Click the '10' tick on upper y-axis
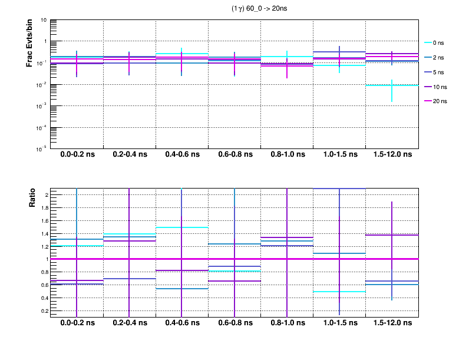469x337 pixels. pyautogui.click(x=44, y=20)
